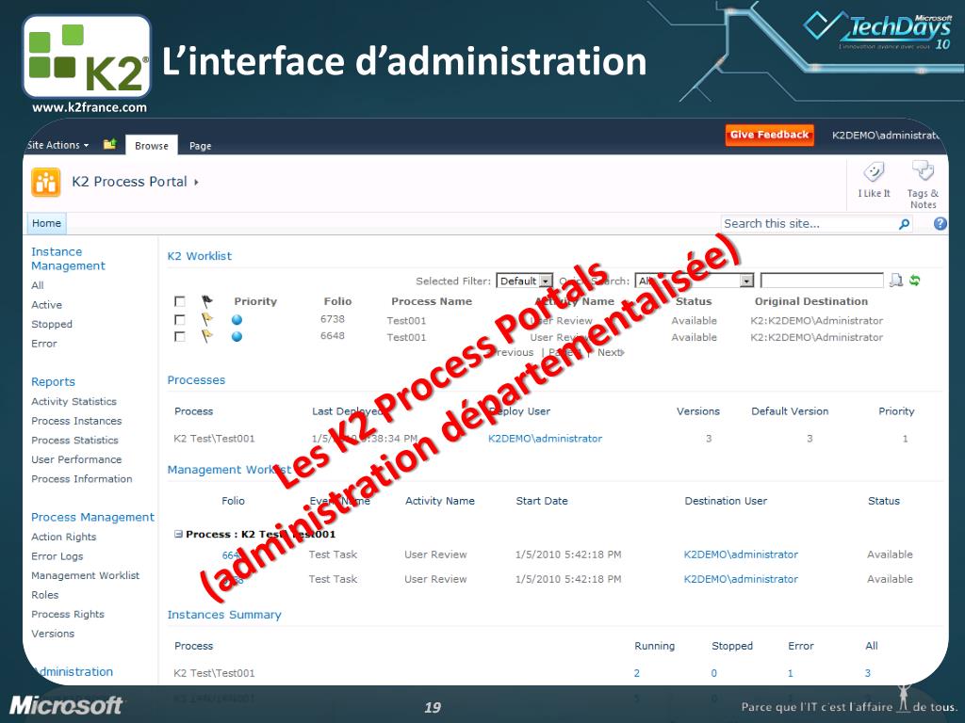Open the Error instances link

pyautogui.click(x=44, y=344)
